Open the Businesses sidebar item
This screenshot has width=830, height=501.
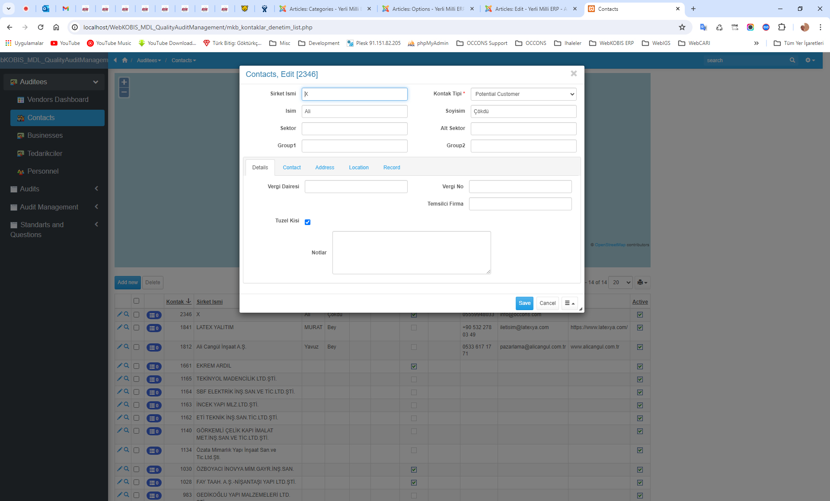57,135
